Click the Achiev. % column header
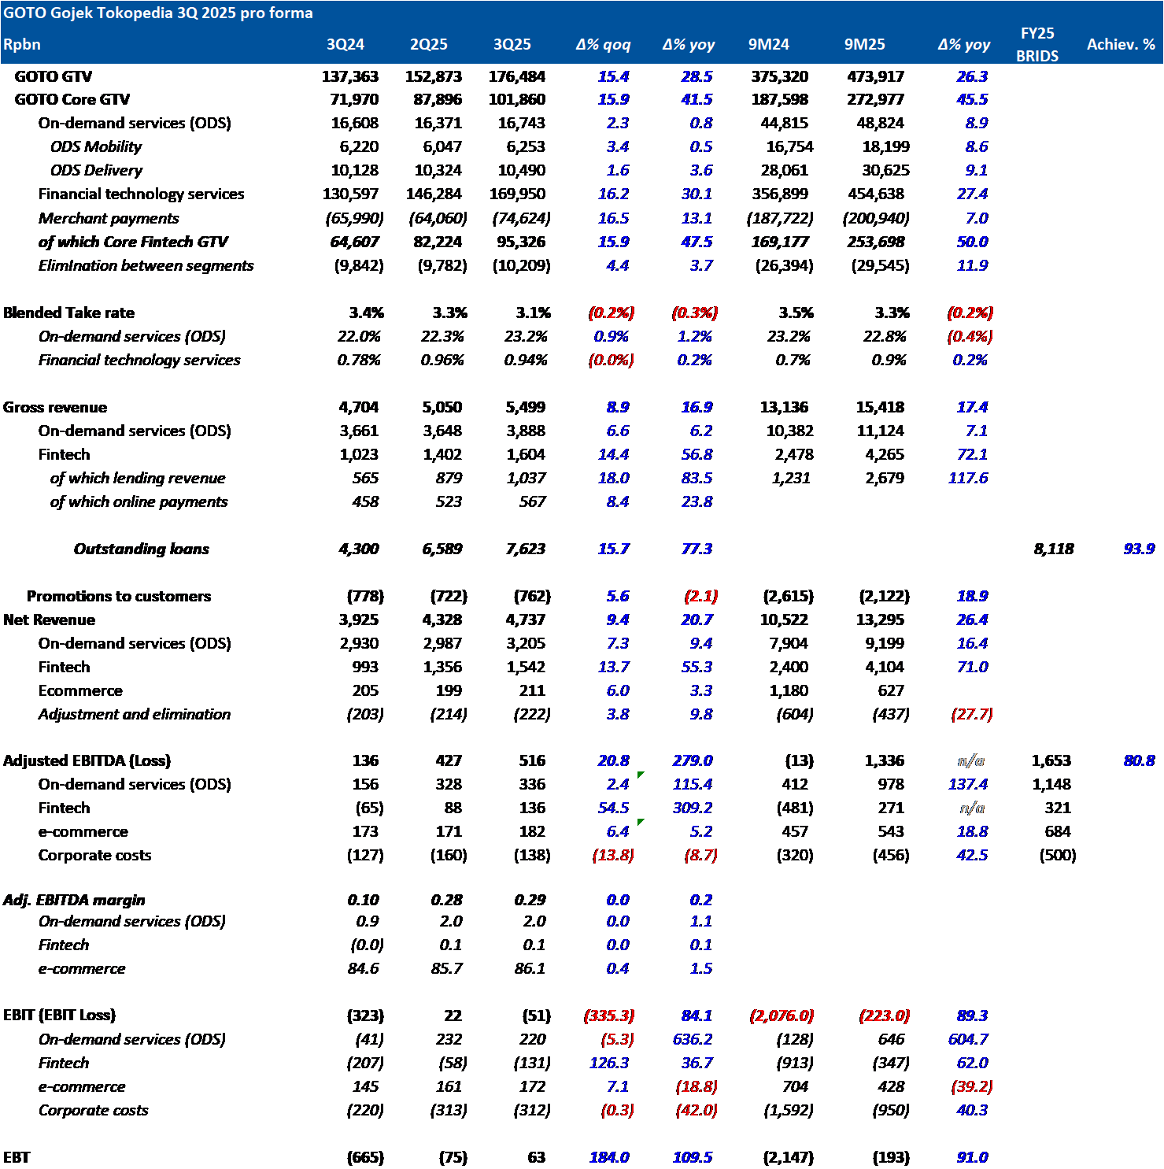This screenshot has height=1169, width=1164. [x=1121, y=44]
